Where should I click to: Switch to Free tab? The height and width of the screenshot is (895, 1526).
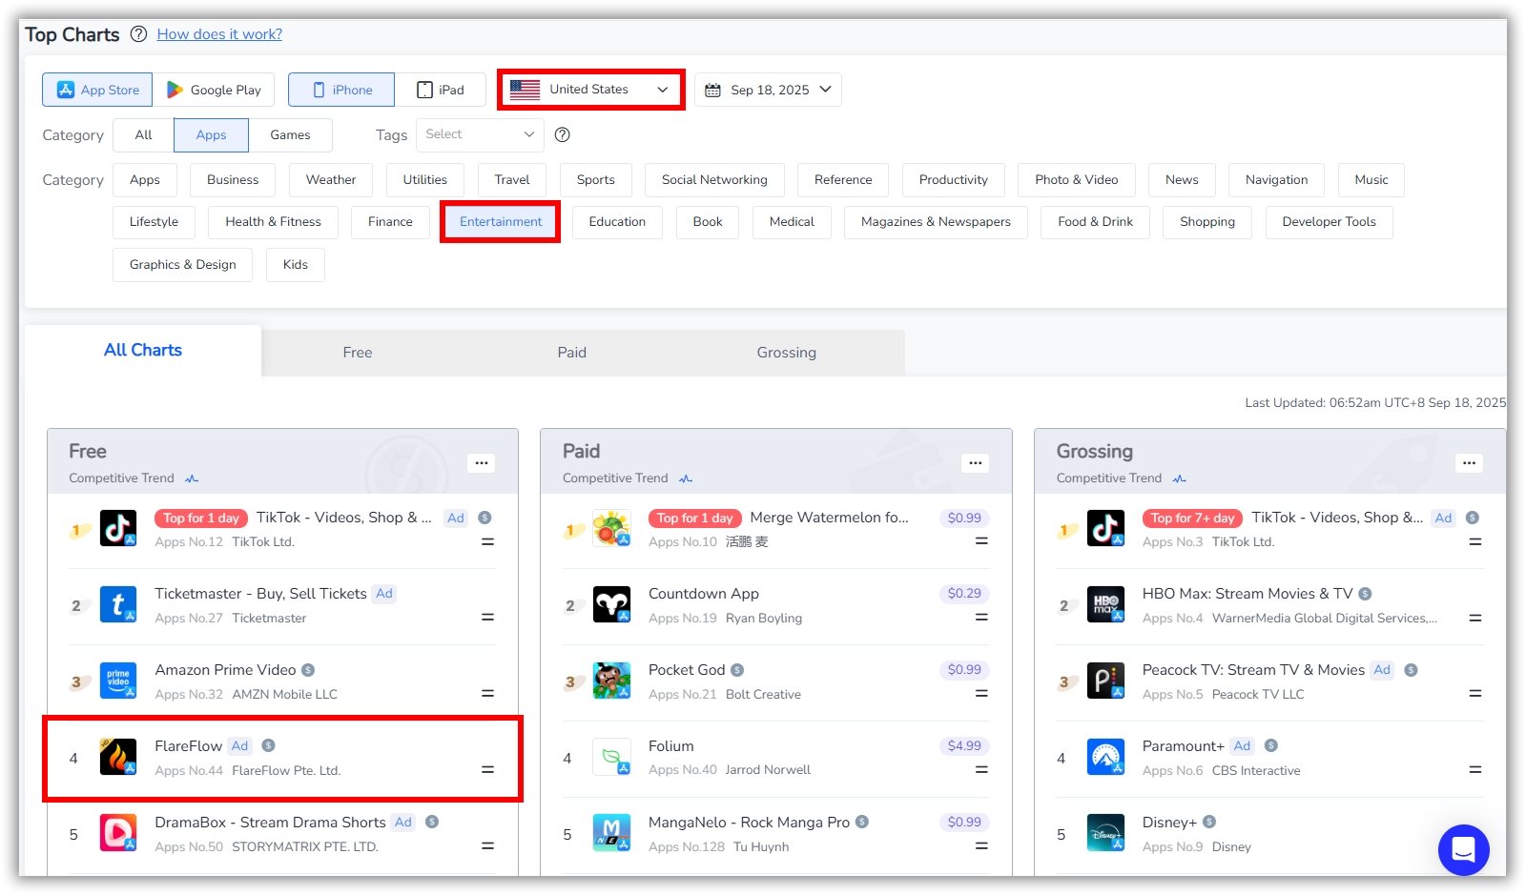pos(358,353)
